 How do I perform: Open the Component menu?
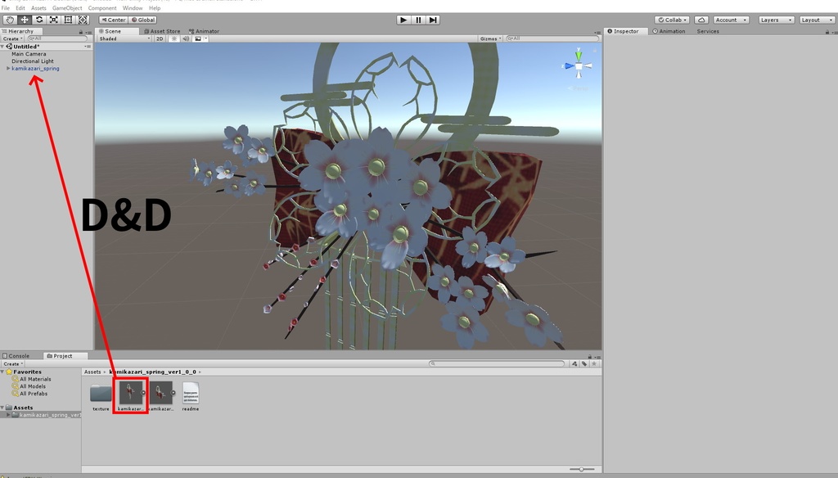click(102, 8)
